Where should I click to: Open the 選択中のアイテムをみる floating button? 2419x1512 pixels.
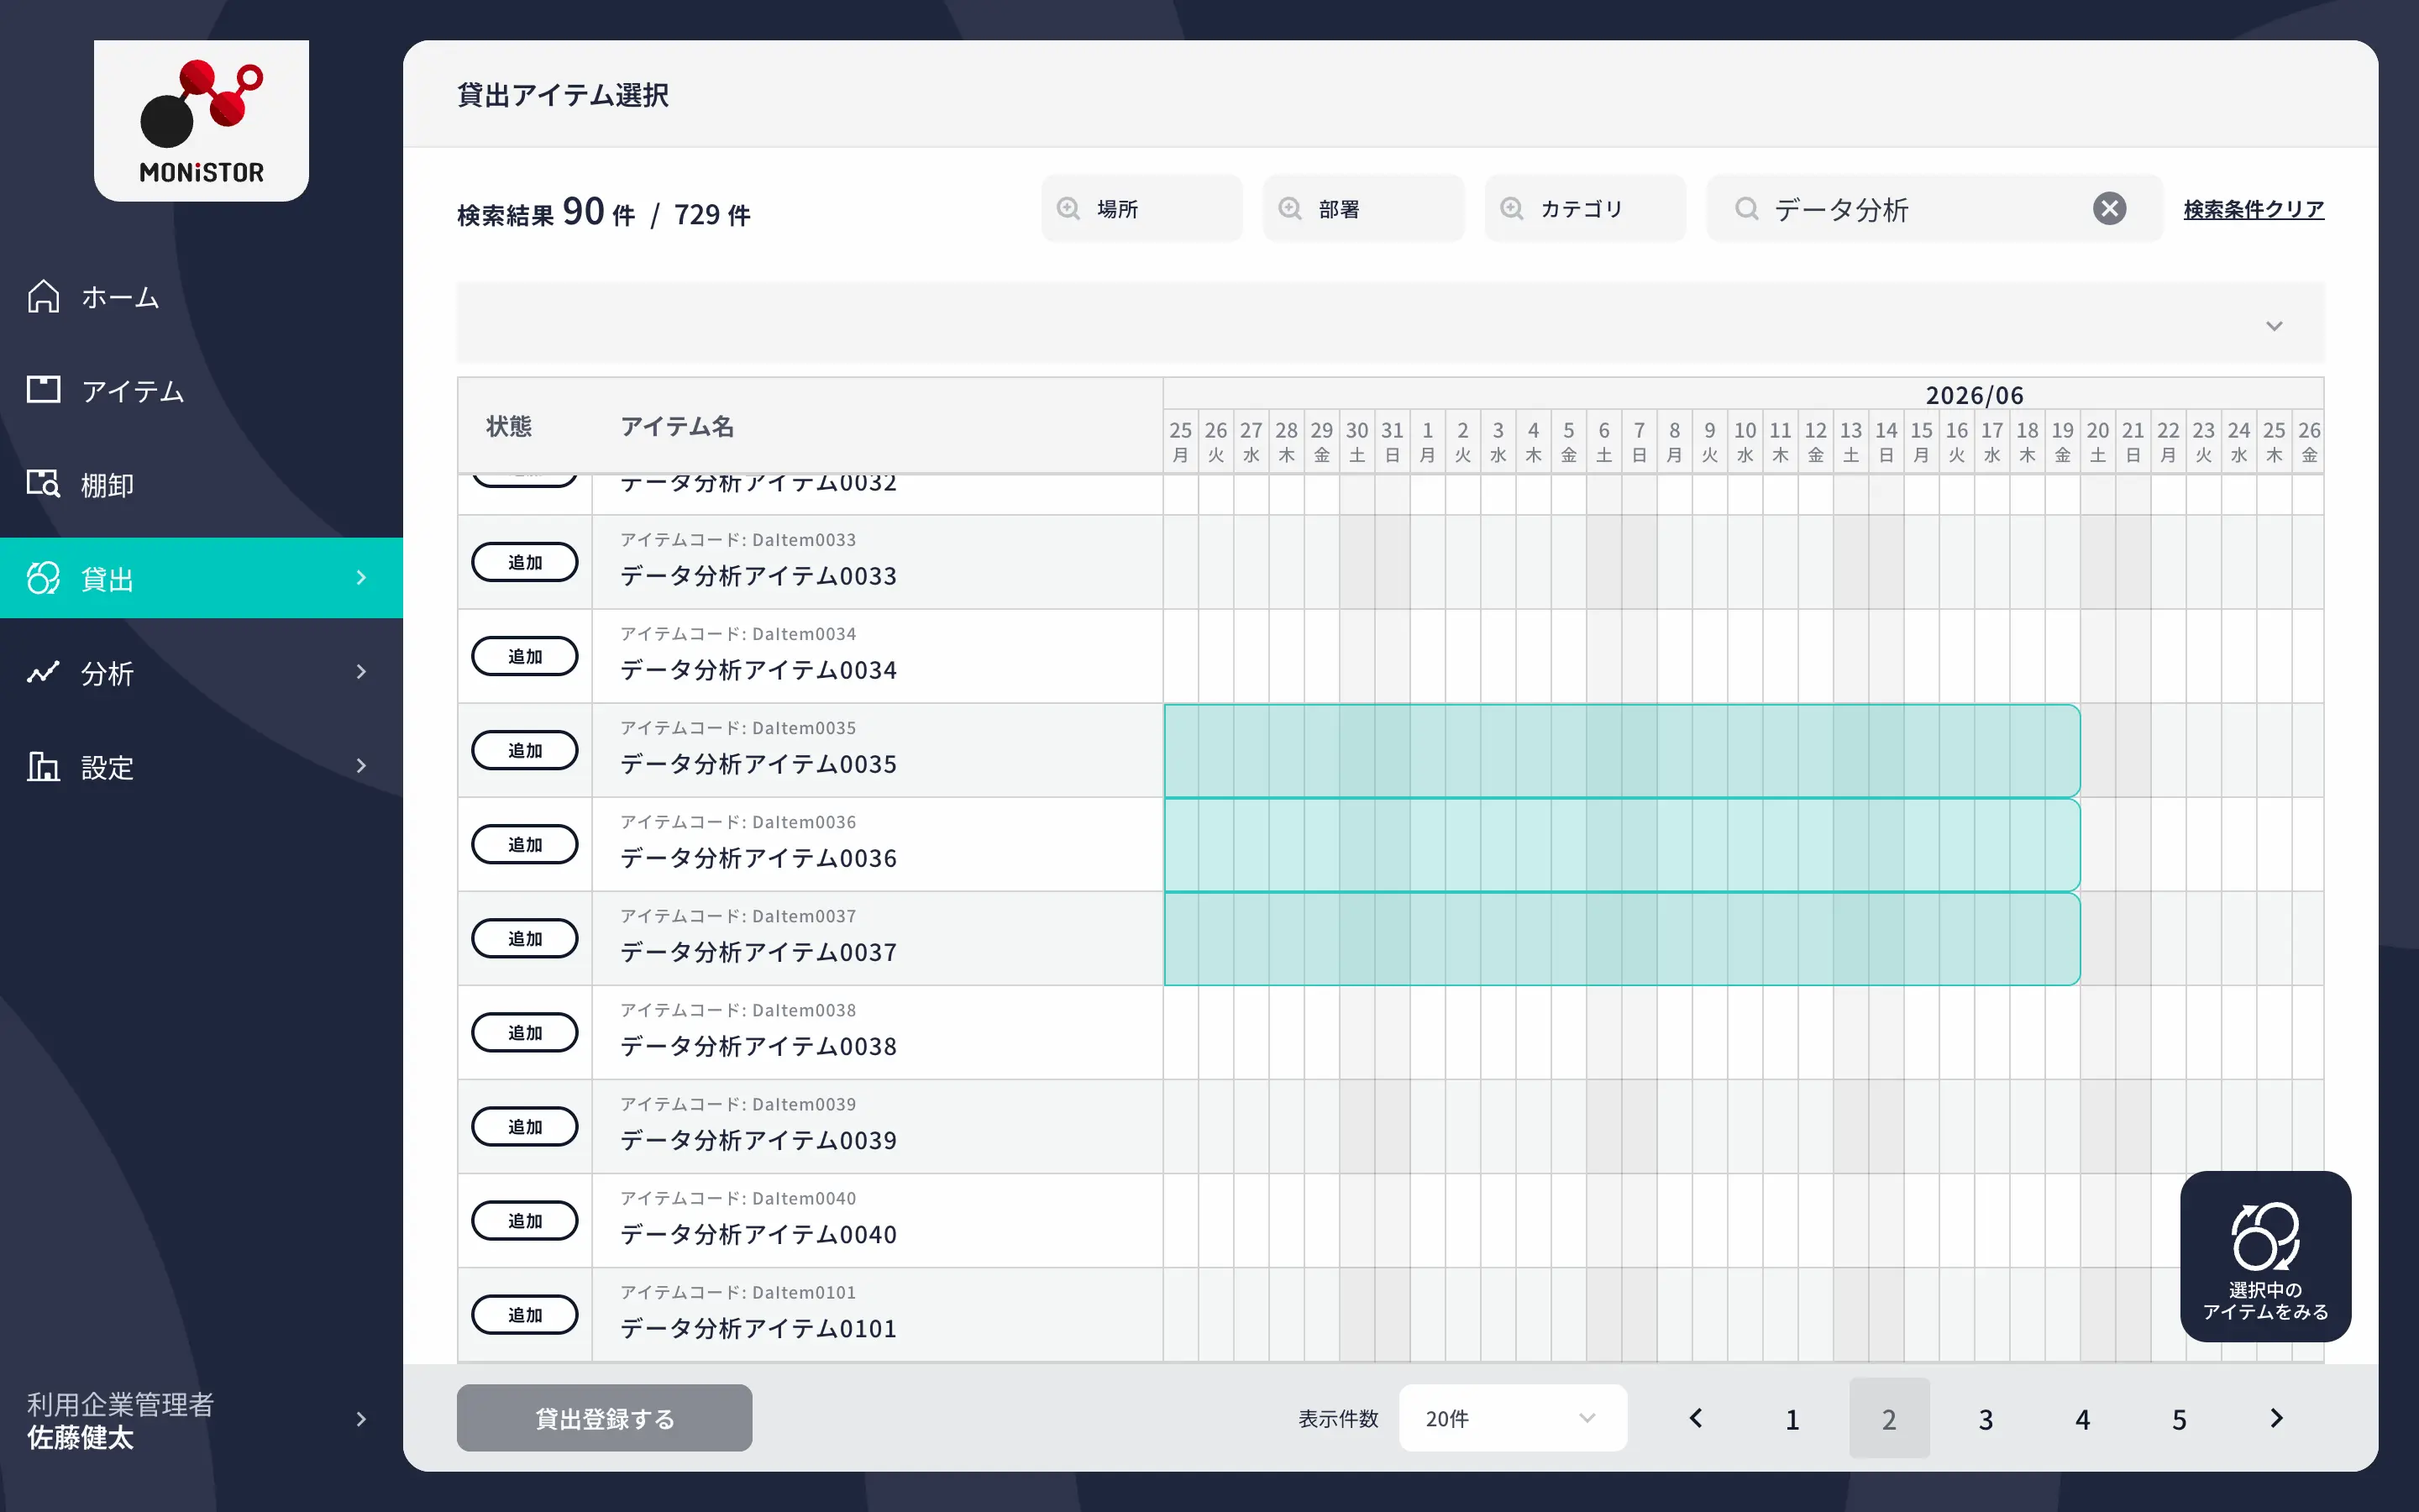pos(2265,1256)
